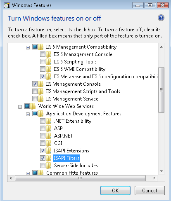The image size is (171, 201).
Task: Click the horizontal scrollbar thumb
Action: pos(80,178)
